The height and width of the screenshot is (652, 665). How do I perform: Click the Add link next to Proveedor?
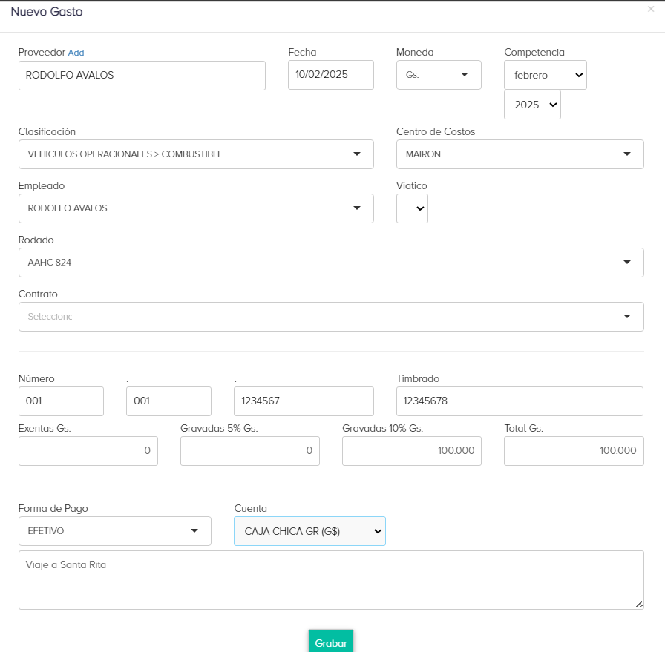(76, 53)
